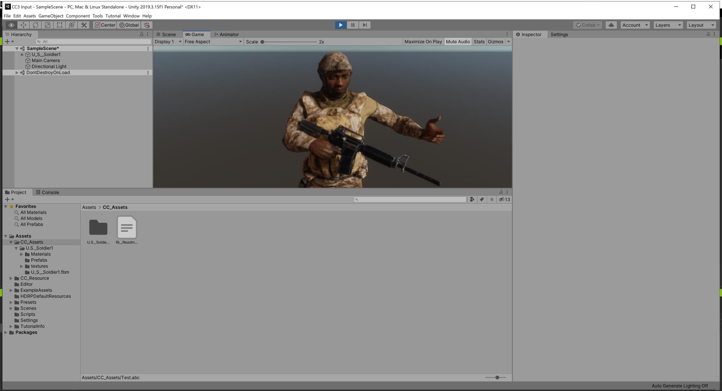The width and height of the screenshot is (722, 391).
Task: Toggle the Hierarchy panel lock
Action: [x=142, y=34]
